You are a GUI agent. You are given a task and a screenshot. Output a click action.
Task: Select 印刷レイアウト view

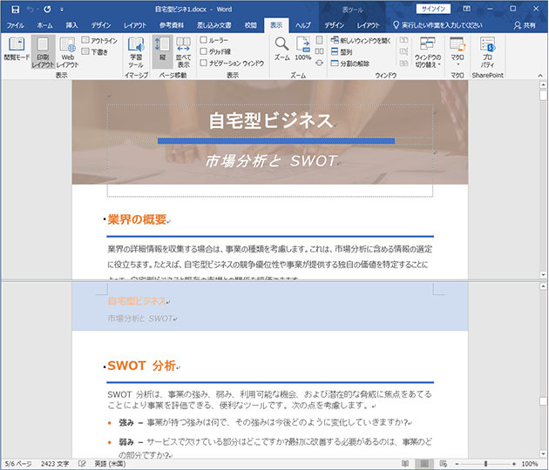point(43,51)
